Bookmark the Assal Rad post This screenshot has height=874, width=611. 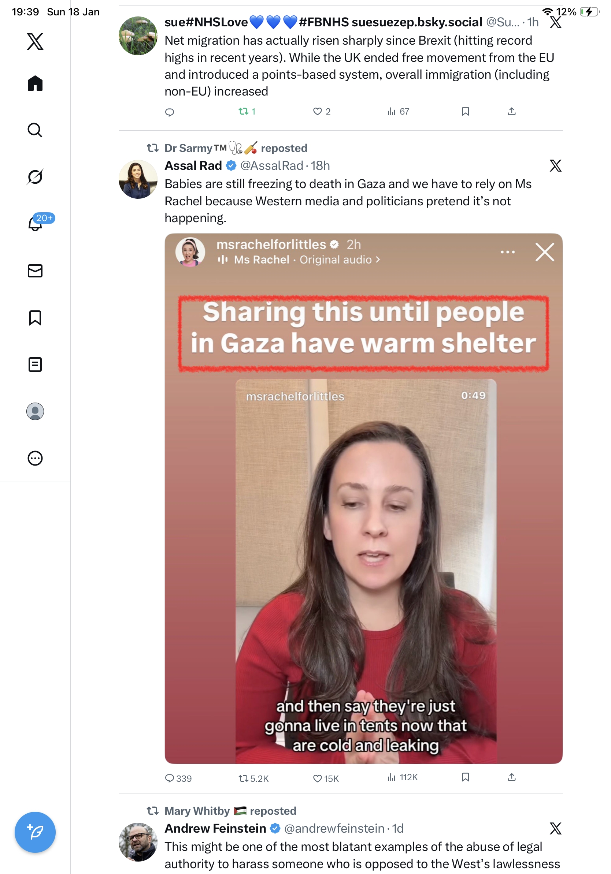465,777
